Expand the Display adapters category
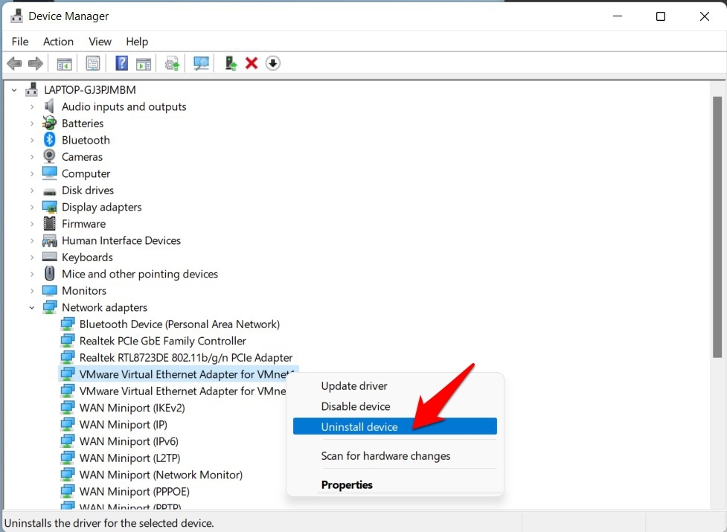The width and height of the screenshot is (727, 532). [32, 207]
